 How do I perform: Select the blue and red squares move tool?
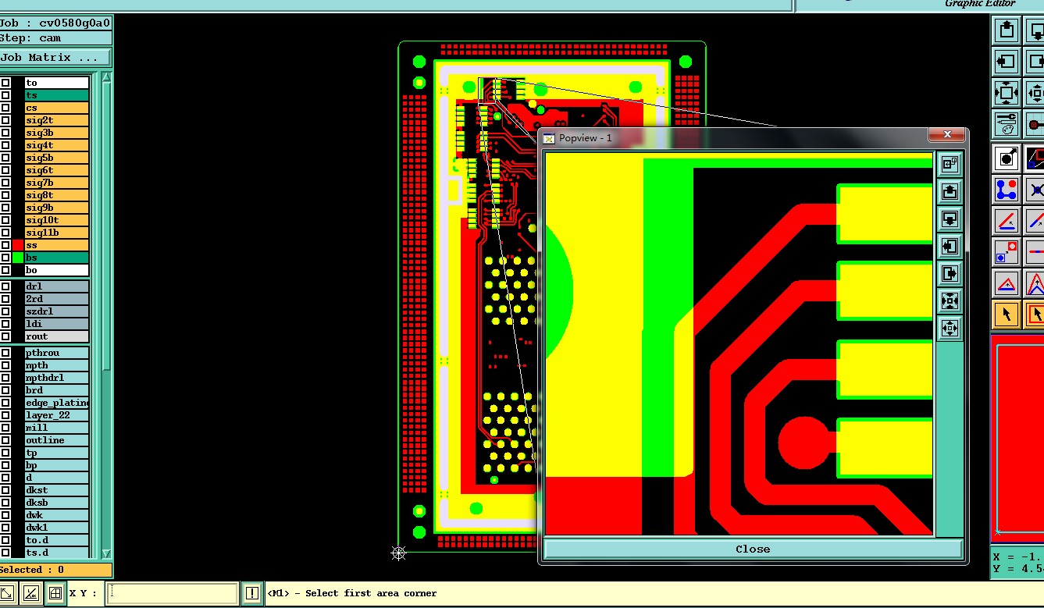pyautogui.click(x=1007, y=252)
